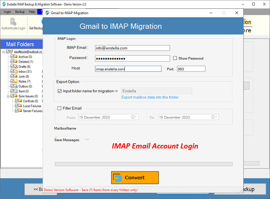Click the Deleted folder icon
The width and height of the screenshot is (270, 199).
click(x=16, y=62)
